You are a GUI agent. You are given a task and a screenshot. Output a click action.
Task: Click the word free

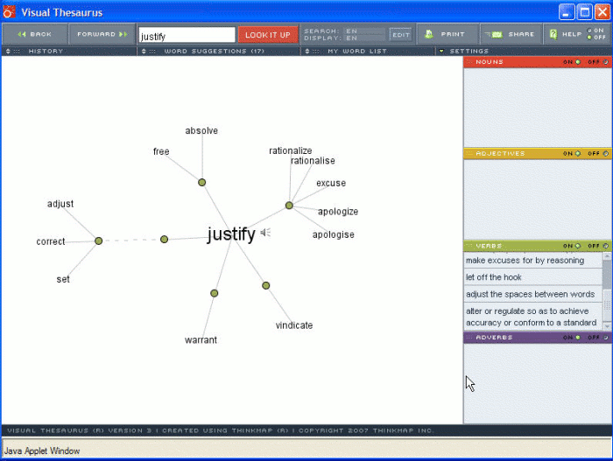161,151
